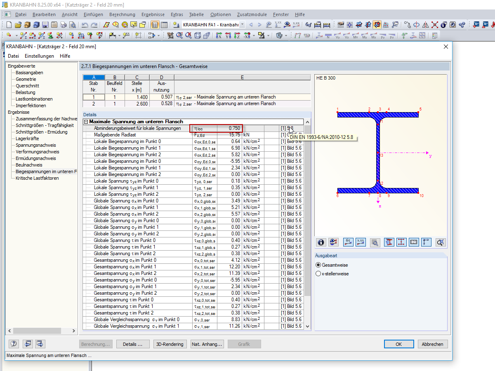Open the Ergebnisse menu in main menu bar
Screen dimensions: 495x371
point(152,14)
